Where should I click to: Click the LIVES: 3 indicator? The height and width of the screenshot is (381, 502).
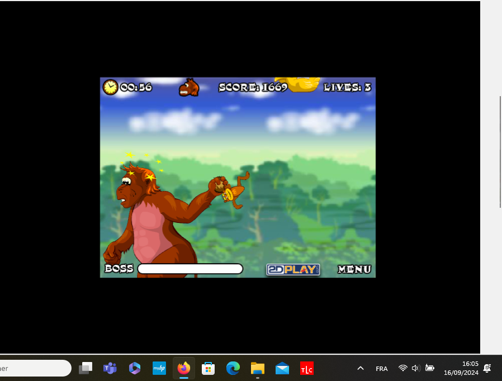point(347,88)
